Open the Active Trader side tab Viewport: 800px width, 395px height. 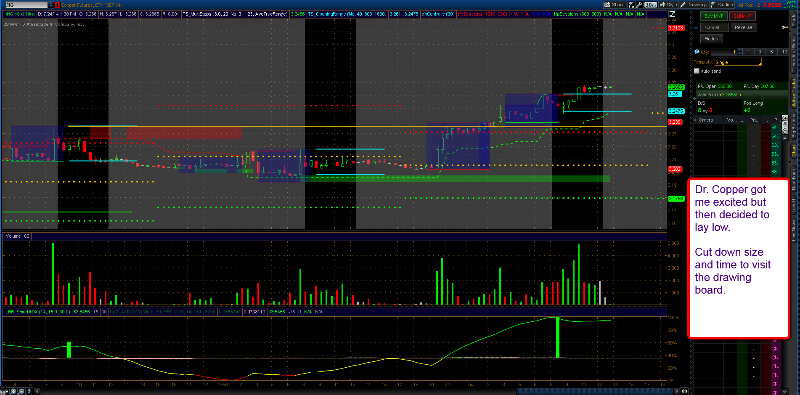794,92
